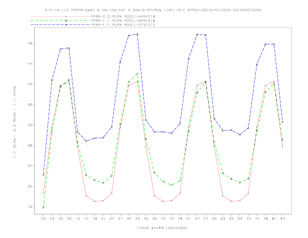Click y-axis tick label 20
This screenshot has height=238, width=308.
tap(30, 186)
